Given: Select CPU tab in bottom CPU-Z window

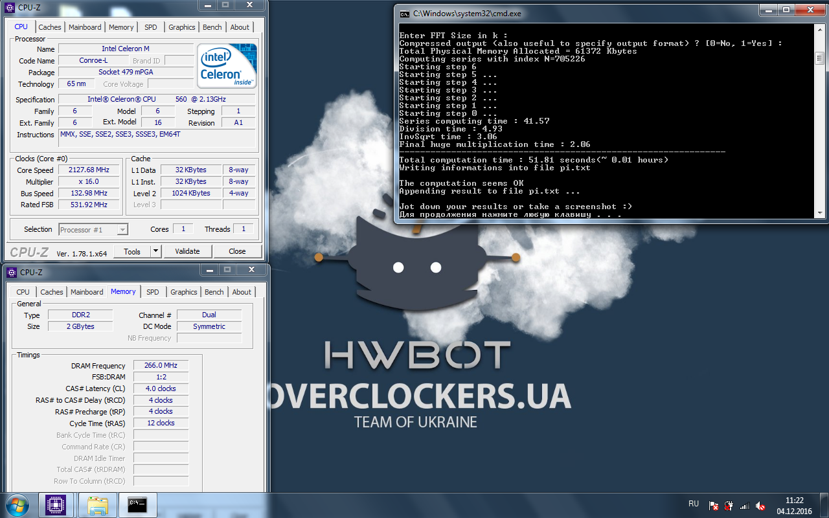Looking at the screenshot, I should (x=23, y=292).
